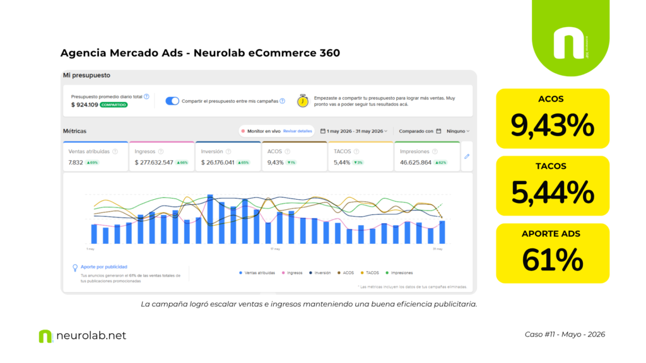
Task: Click the stopwatch icon in budget notice
Action: (x=303, y=100)
